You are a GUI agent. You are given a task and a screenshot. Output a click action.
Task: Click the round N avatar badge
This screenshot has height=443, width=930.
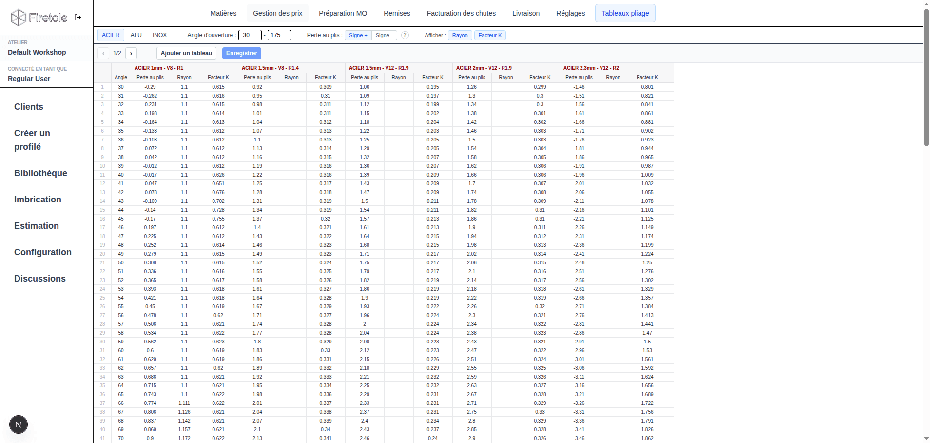tap(19, 424)
